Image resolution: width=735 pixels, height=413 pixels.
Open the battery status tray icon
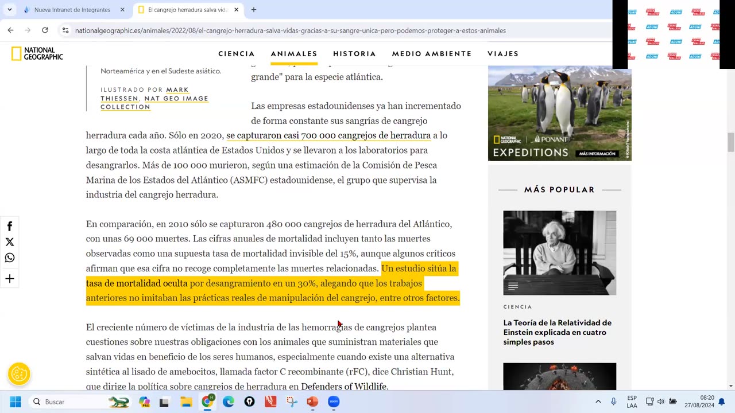[673, 402]
